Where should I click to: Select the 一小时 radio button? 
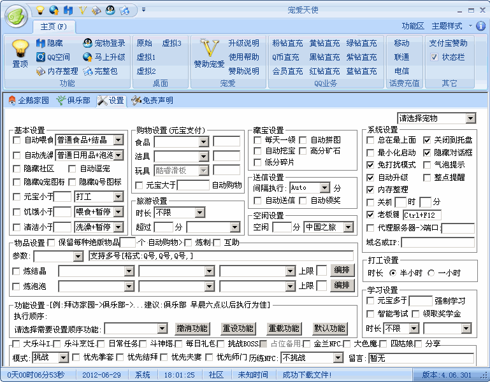click(431, 272)
